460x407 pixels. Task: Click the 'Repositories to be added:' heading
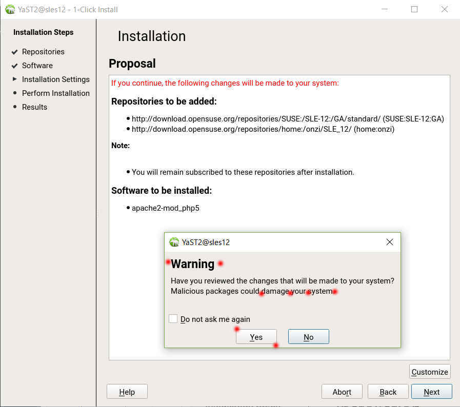click(164, 101)
